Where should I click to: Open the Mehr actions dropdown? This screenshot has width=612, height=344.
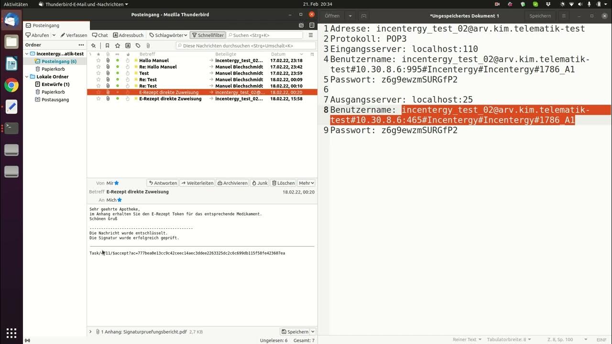(306, 183)
